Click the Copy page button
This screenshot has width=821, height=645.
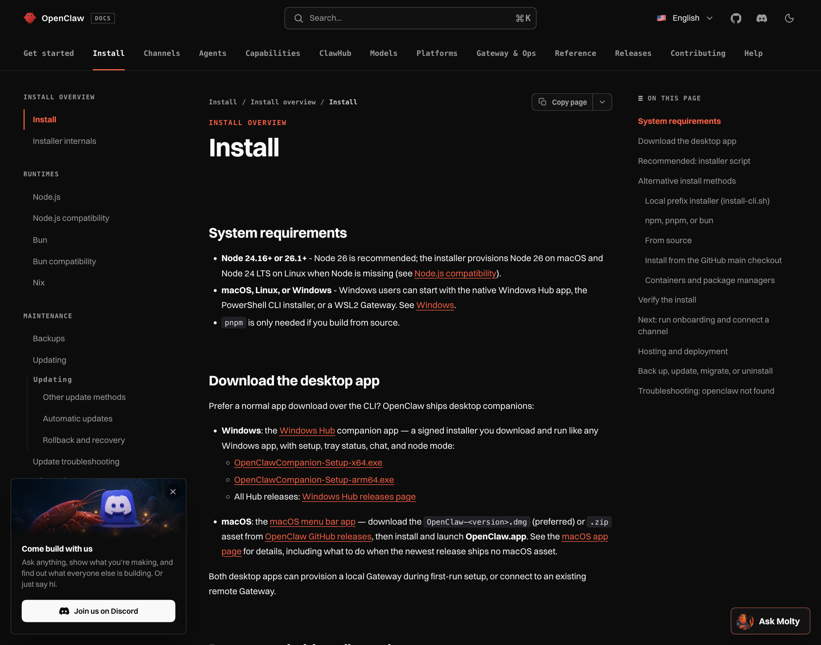pos(562,102)
